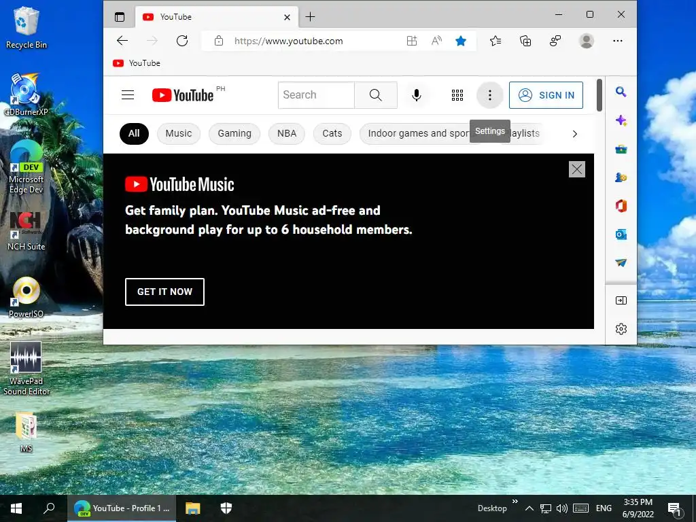Select the NBA filter chip
Image resolution: width=696 pixels, height=522 pixels.
287,134
